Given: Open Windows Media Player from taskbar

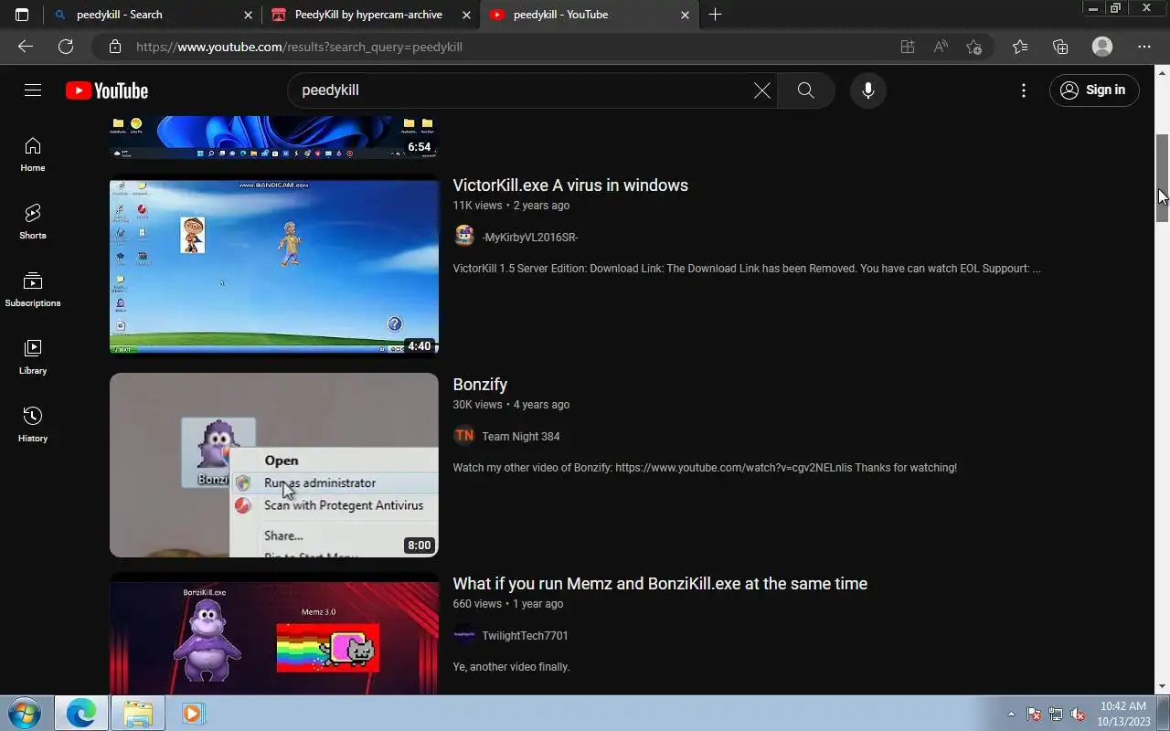Looking at the screenshot, I should tap(193, 713).
